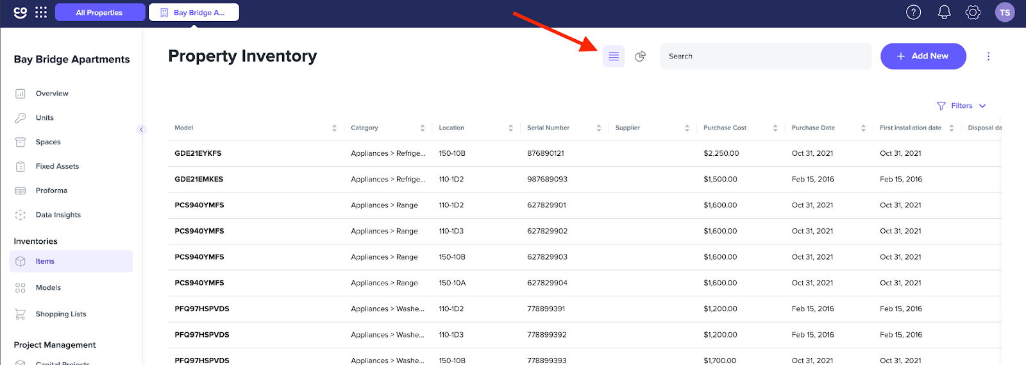
Task: Sort by Purchase Cost column arrows
Action: [775, 128]
